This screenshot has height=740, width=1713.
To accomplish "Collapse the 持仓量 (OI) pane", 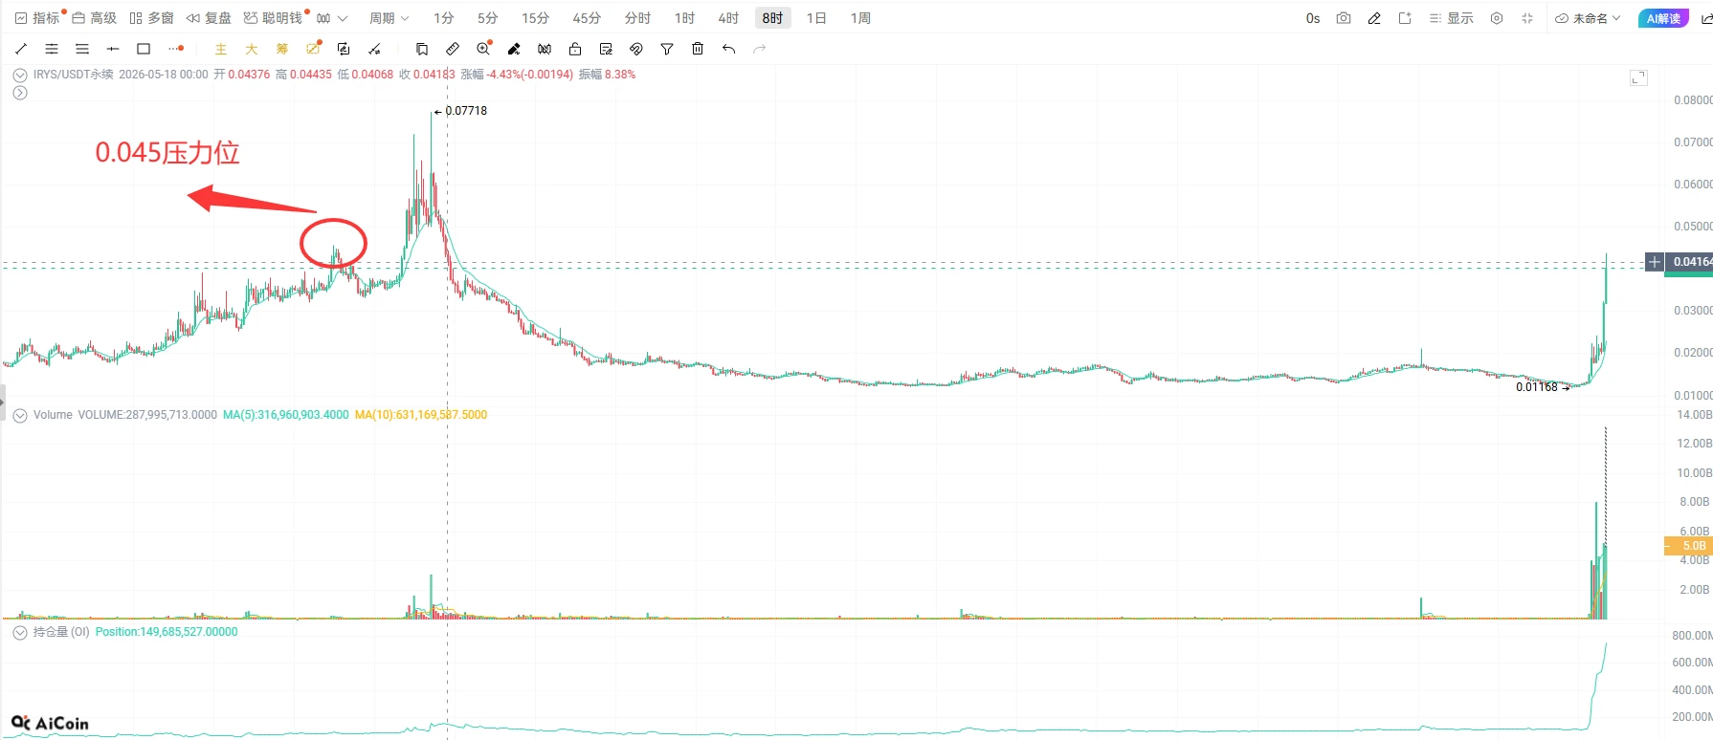I will [19, 632].
